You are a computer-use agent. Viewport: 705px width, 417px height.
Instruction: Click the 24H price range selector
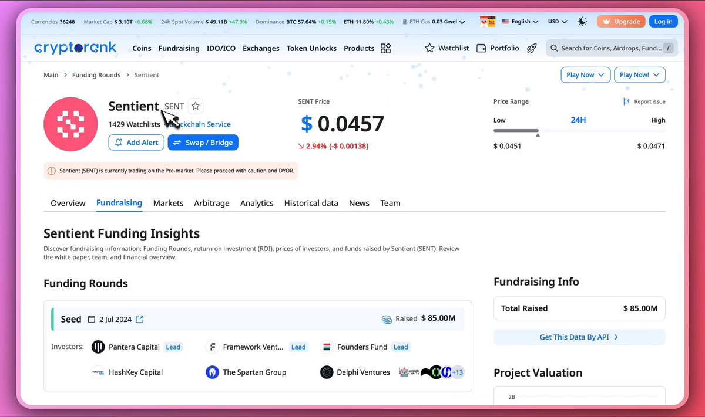578,120
